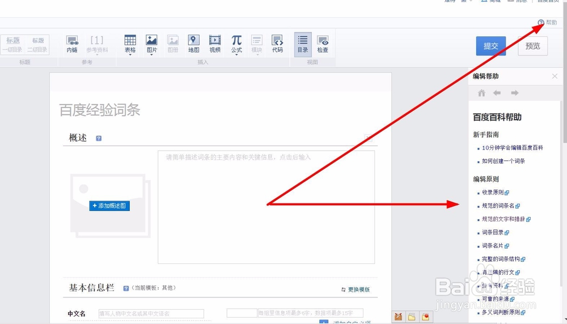Submit the entry with 提交 button

[x=490, y=46]
